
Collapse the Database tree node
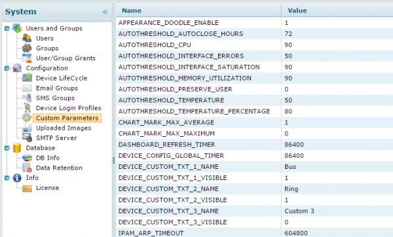7,148
